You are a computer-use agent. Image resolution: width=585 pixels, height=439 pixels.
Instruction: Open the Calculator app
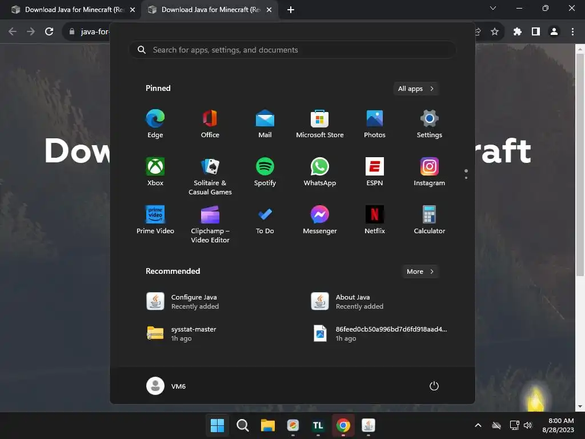pos(430,220)
